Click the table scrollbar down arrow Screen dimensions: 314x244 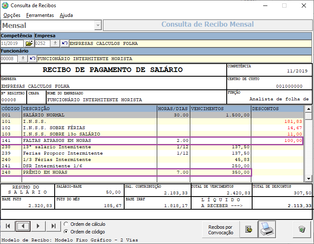point(308,179)
